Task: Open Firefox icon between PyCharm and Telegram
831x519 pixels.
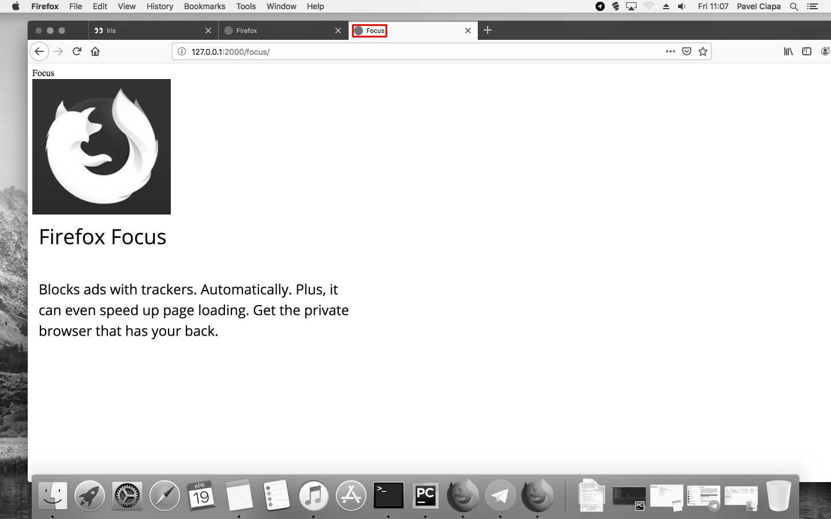Action: coord(463,495)
